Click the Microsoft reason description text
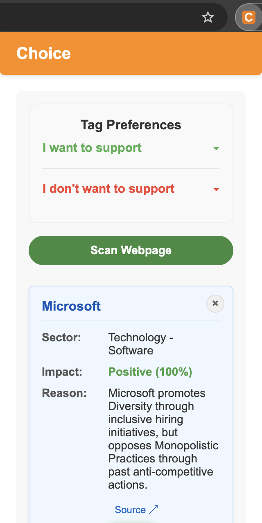Viewport: 262px width, 523px height. 163,439
